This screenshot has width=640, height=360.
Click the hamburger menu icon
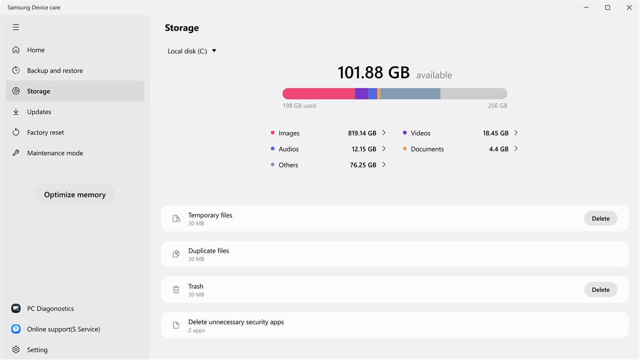coord(16,27)
